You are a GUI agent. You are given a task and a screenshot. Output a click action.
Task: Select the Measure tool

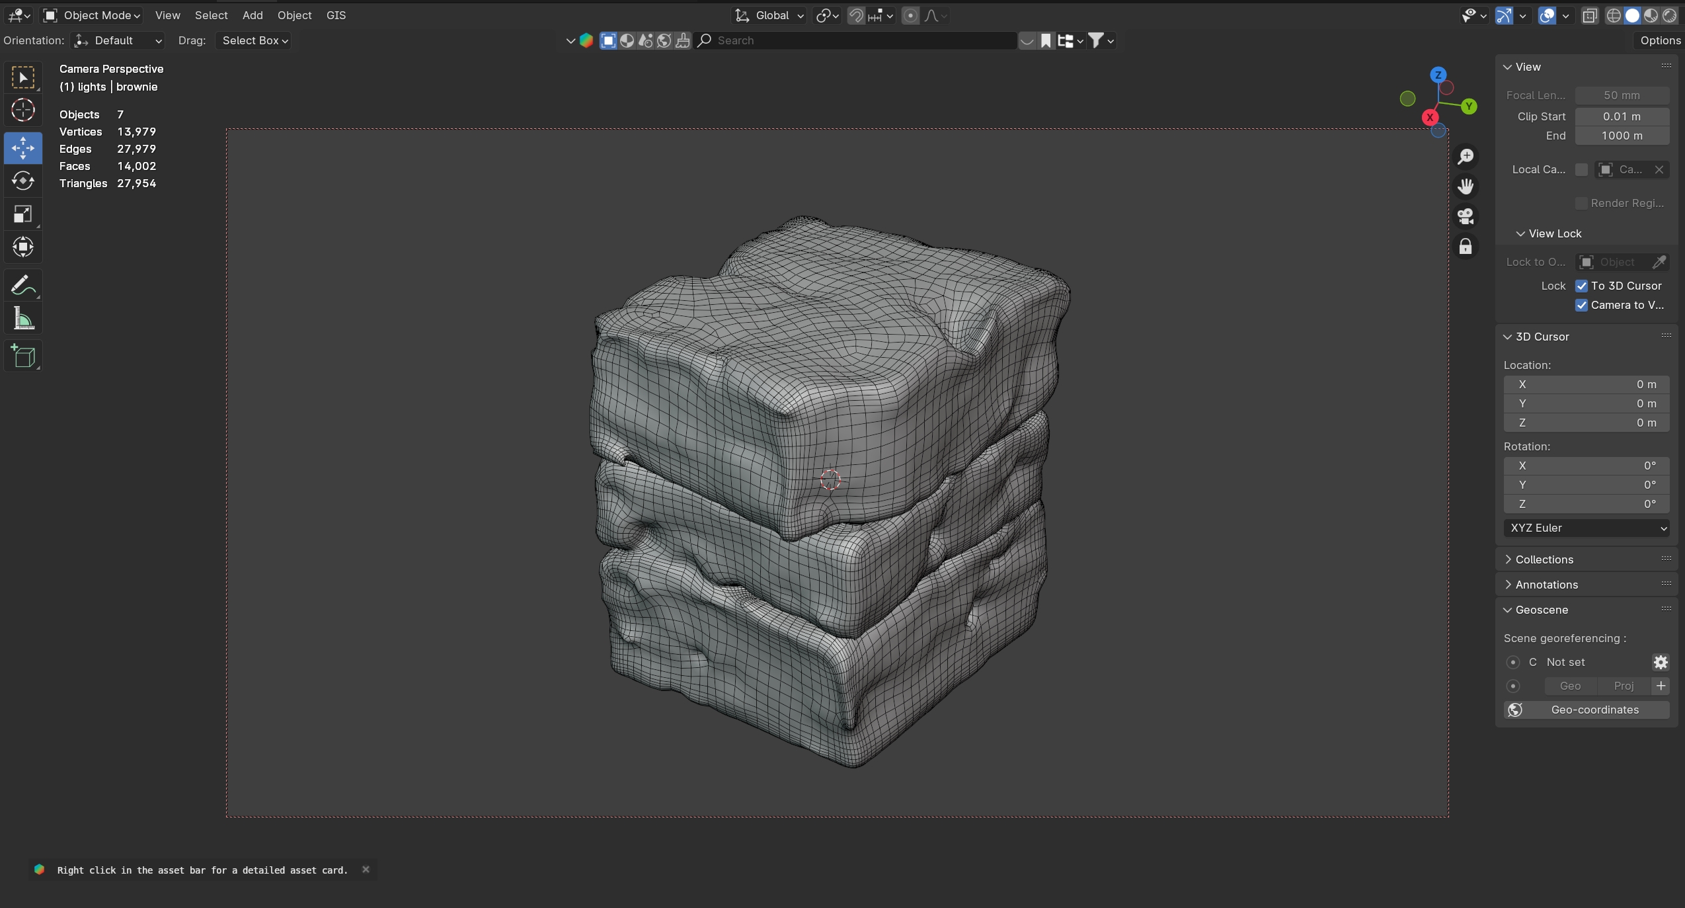(x=23, y=319)
